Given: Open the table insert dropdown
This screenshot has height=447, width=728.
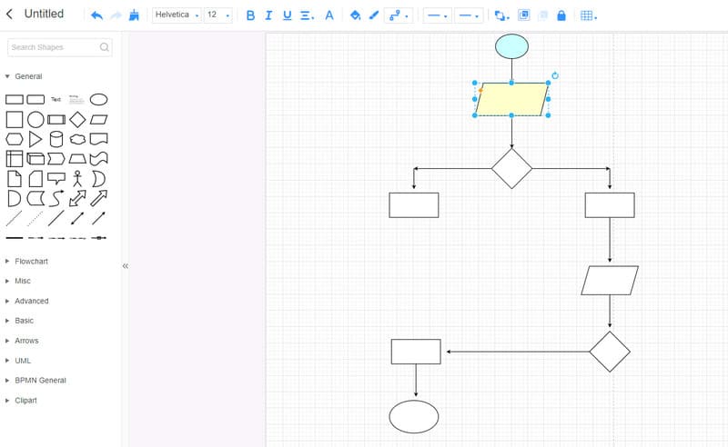Looking at the screenshot, I should 588,15.
